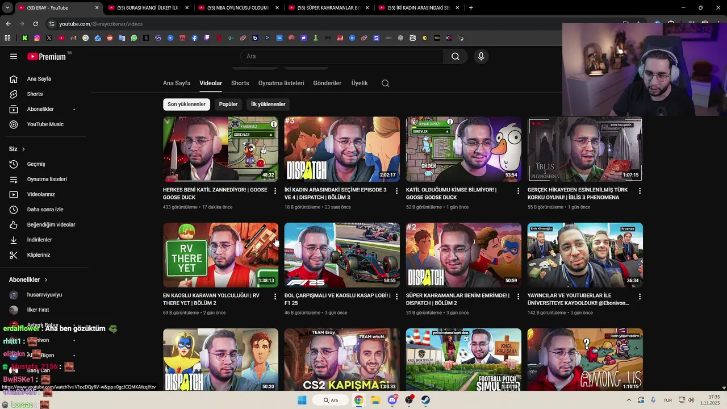Open the F1 25 video thumbnail
This screenshot has width=727, height=409.
pyautogui.click(x=342, y=255)
